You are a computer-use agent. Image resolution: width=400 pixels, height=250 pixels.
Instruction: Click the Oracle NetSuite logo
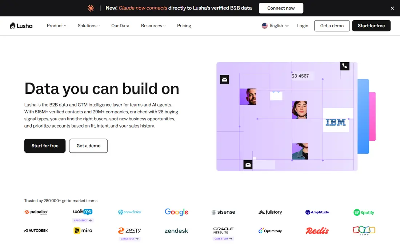pos(223,230)
